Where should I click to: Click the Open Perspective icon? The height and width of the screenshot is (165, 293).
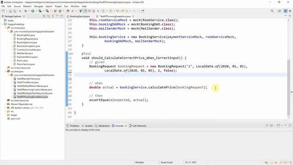(x=280, y=11)
